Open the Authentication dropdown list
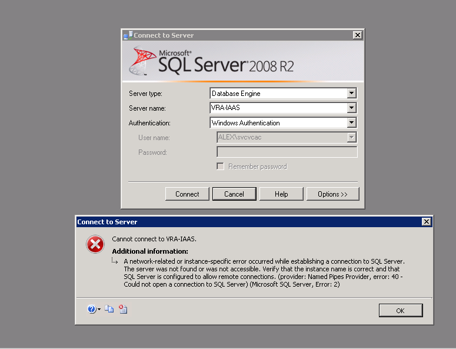 (351, 123)
